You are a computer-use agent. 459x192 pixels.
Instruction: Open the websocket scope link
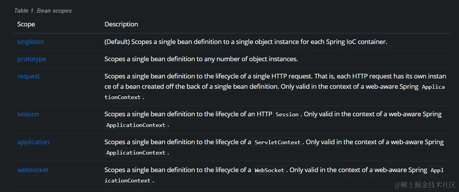33,170
